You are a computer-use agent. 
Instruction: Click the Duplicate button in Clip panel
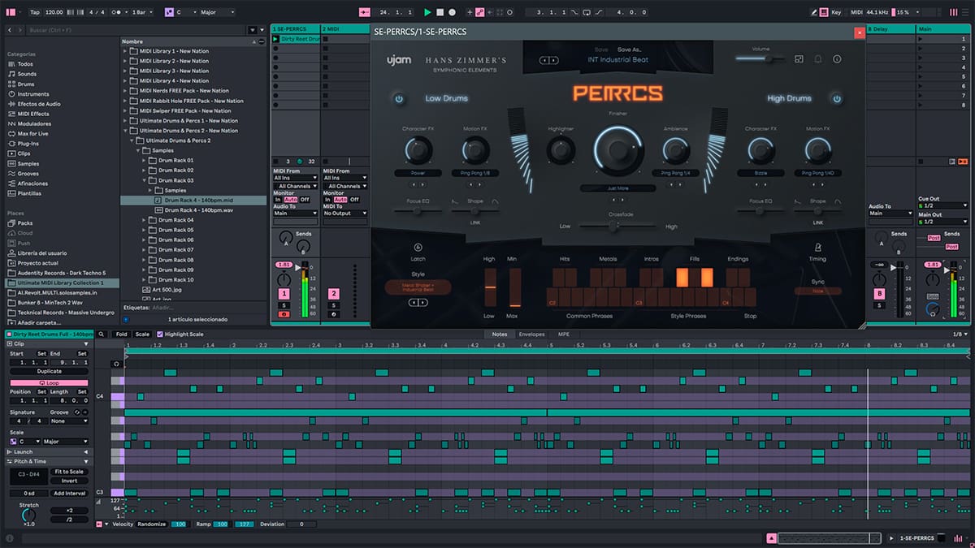coord(49,371)
